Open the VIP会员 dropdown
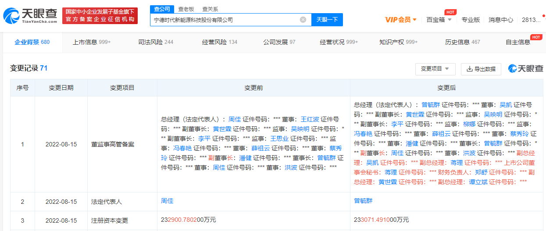 [401, 20]
